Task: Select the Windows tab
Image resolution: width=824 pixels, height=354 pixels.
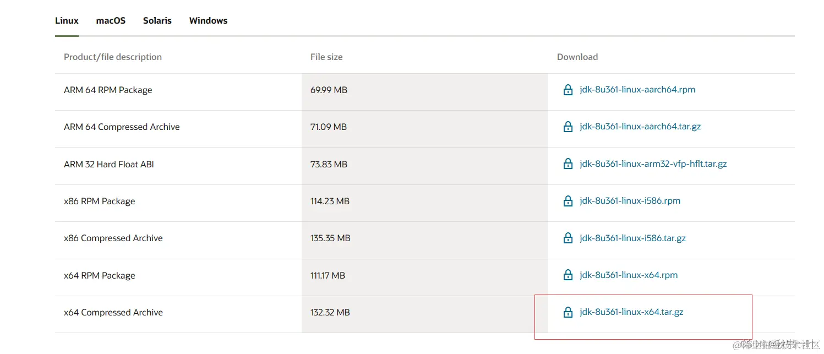Action: (x=208, y=21)
